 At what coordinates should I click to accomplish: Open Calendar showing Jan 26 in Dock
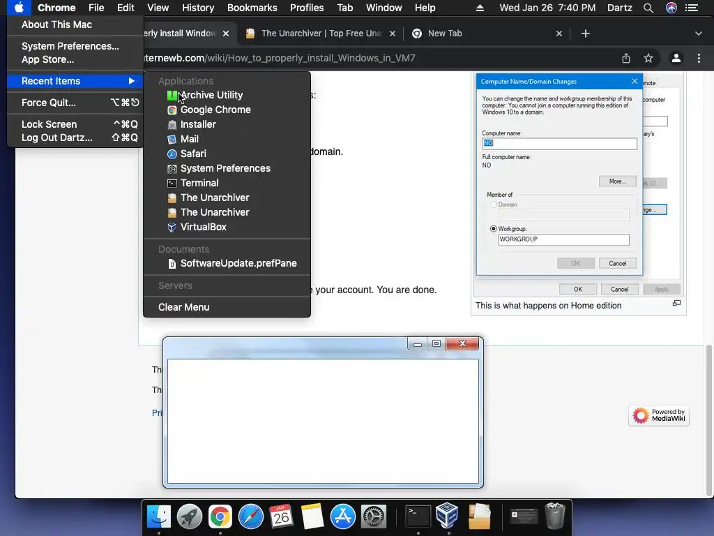pyautogui.click(x=281, y=516)
